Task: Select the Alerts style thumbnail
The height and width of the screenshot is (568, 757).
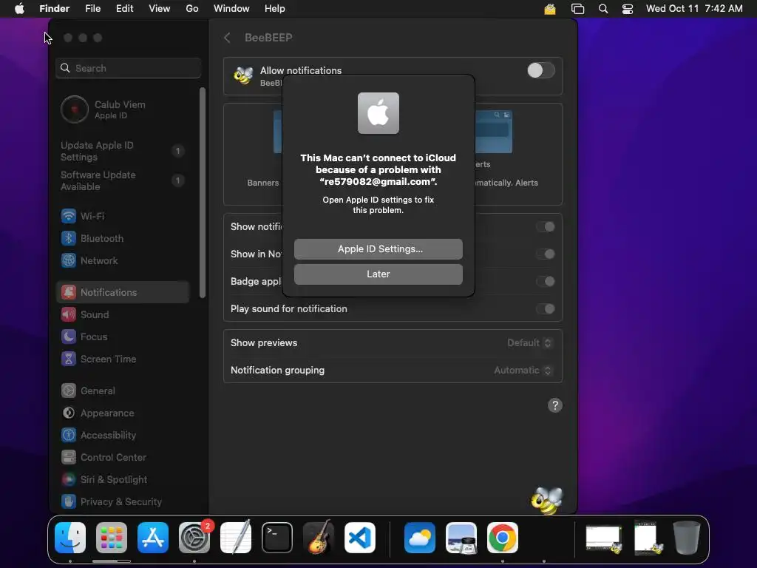Action: click(x=494, y=132)
